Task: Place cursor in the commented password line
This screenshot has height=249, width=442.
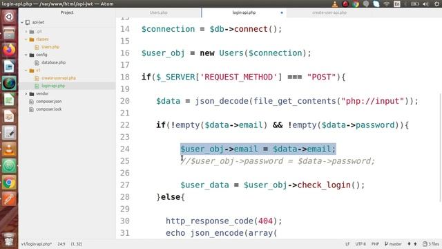Action: 278,161
